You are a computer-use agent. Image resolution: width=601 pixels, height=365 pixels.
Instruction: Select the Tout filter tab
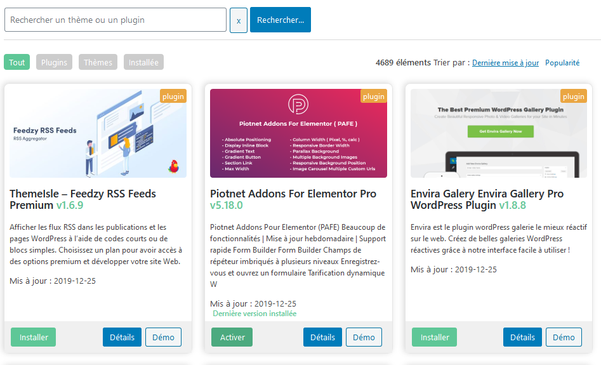17,62
